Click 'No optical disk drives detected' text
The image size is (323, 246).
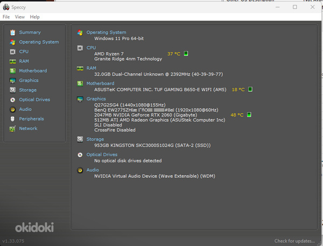click(x=128, y=161)
